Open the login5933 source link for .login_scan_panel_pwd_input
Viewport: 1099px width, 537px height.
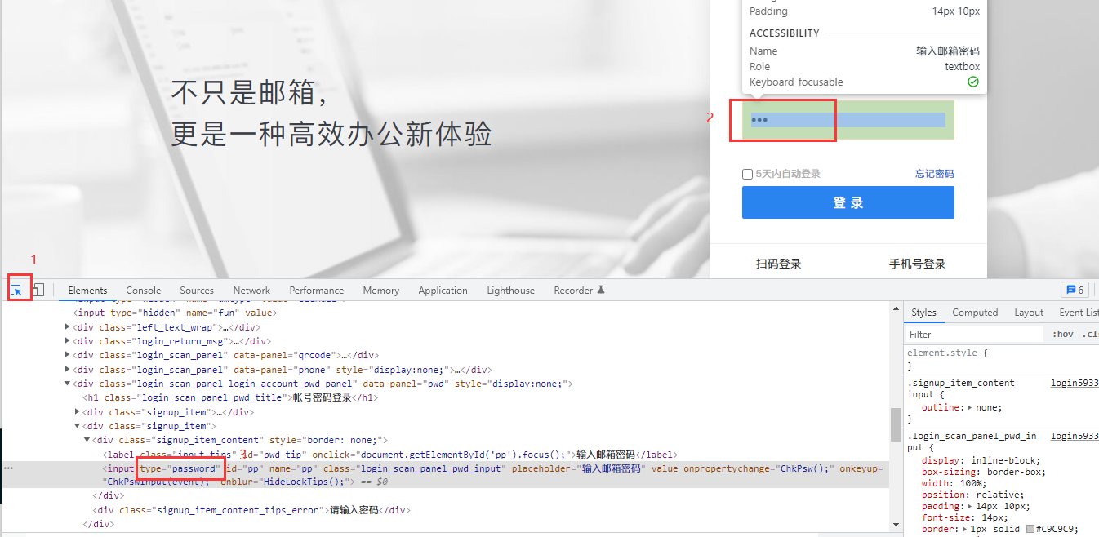pyautogui.click(x=1075, y=437)
